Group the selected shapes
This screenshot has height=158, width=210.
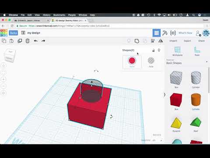coord(137,41)
